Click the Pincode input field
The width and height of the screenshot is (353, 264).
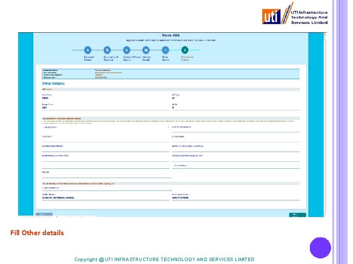[x=107, y=175]
